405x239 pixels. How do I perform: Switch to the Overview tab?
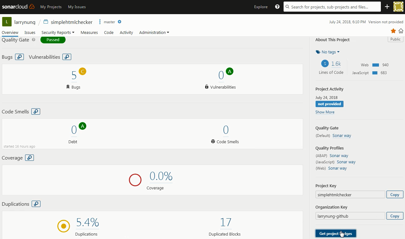coord(10,32)
